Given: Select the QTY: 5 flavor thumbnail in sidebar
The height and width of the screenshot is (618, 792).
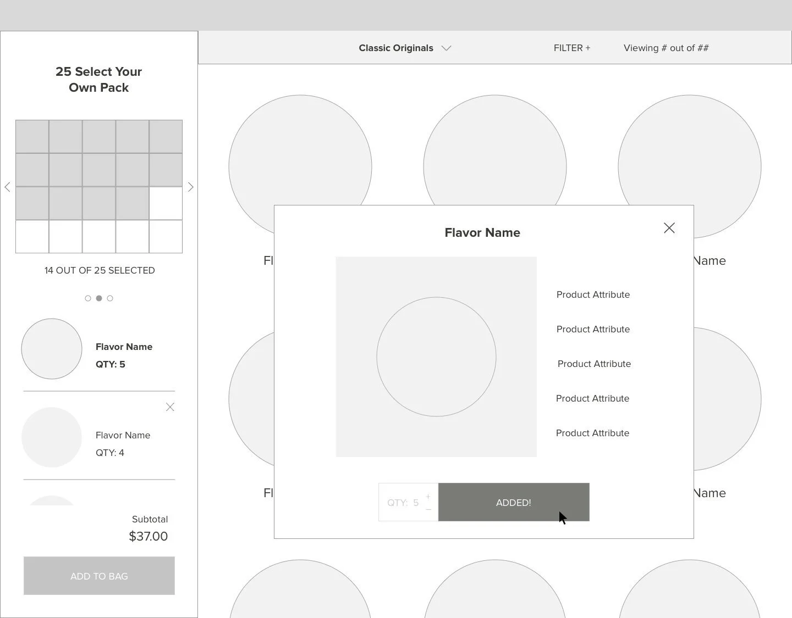Looking at the screenshot, I should click(52, 349).
